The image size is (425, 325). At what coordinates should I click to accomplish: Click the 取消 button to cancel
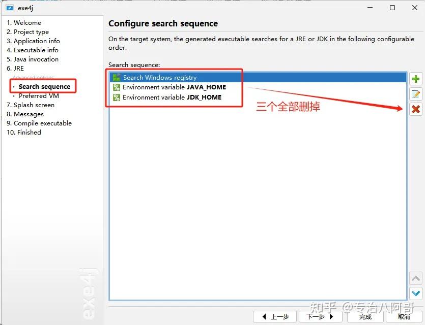pyautogui.click(x=405, y=316)
